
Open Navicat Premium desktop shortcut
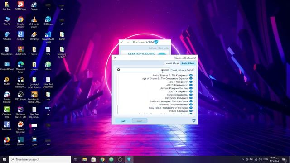(20, 82)
